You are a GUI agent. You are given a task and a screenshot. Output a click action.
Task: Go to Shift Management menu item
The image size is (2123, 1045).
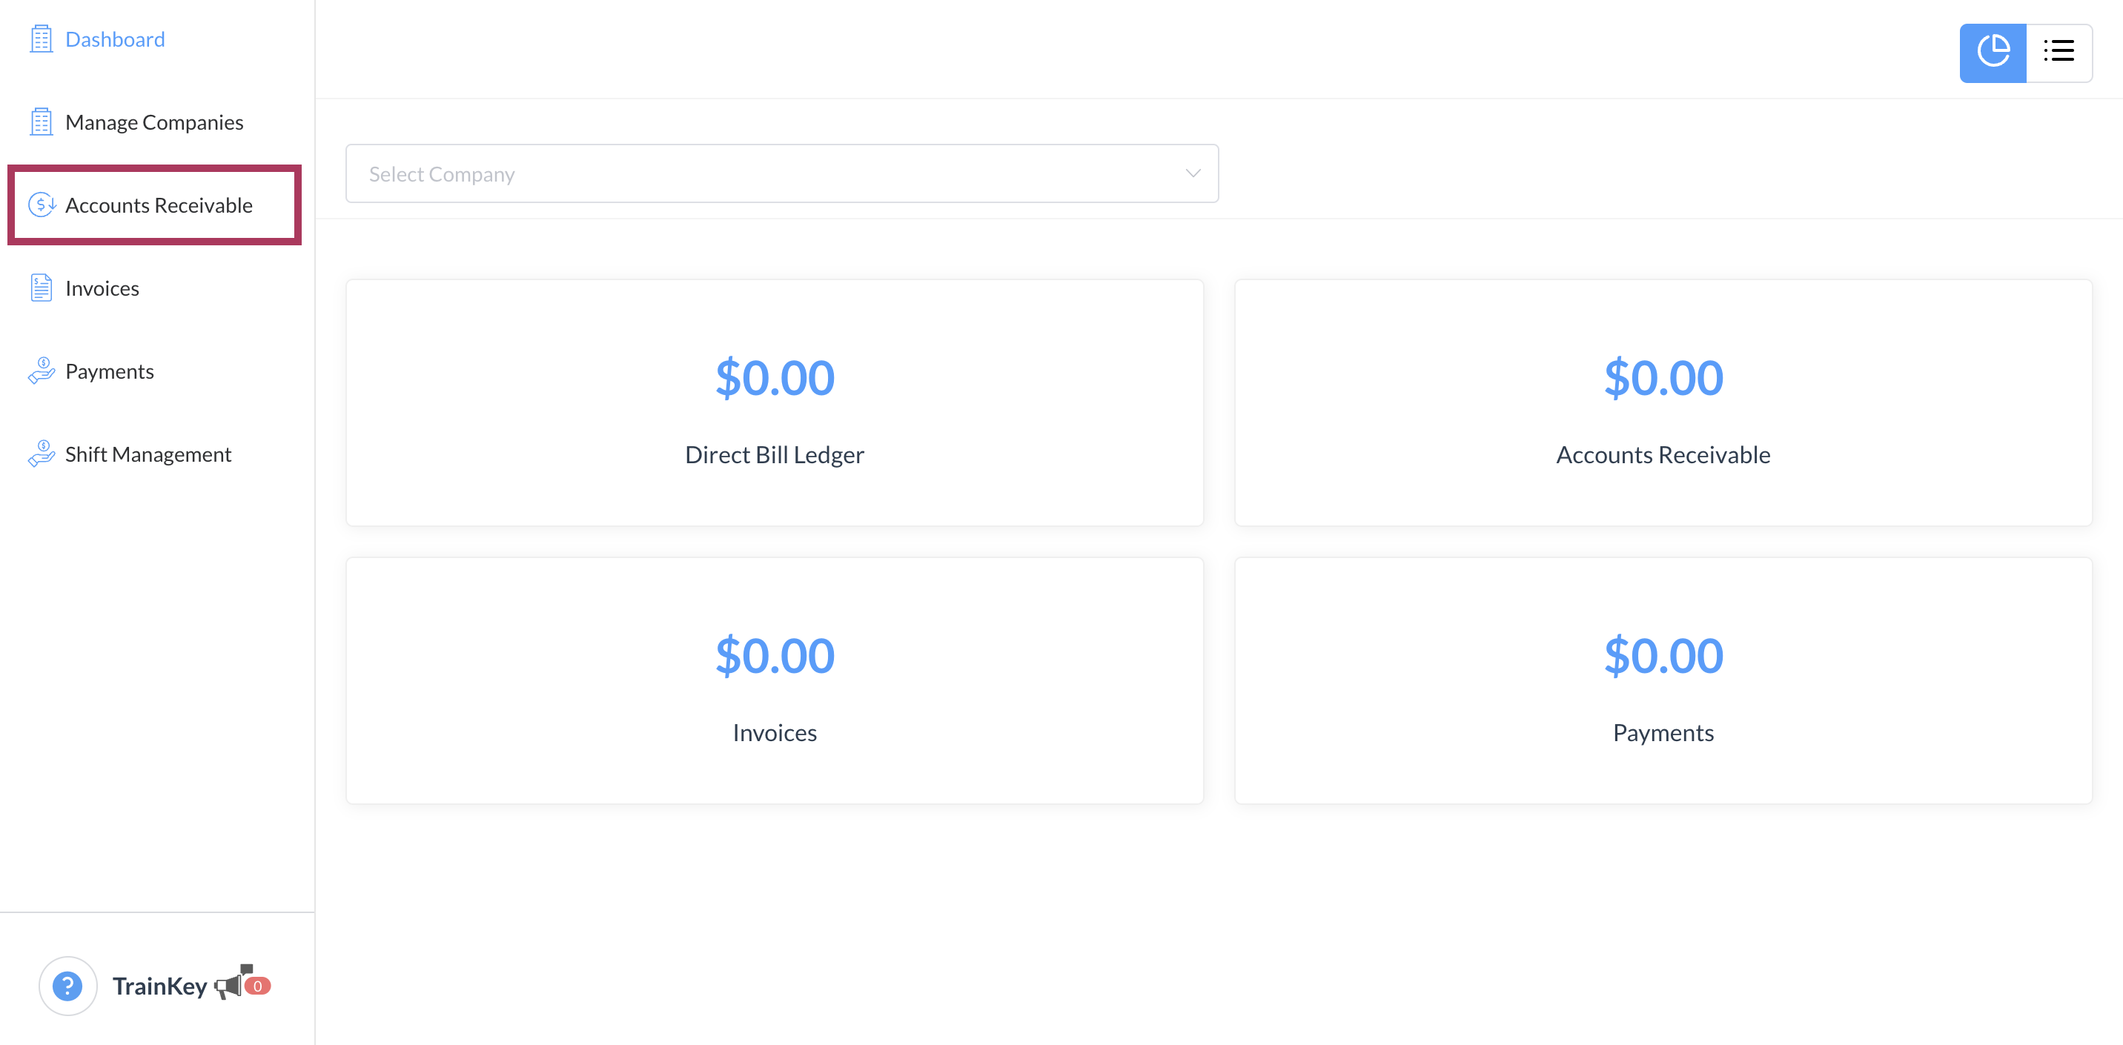click(x=148, y=455)
